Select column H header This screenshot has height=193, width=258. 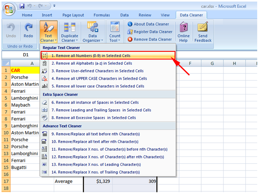[235, 63]
